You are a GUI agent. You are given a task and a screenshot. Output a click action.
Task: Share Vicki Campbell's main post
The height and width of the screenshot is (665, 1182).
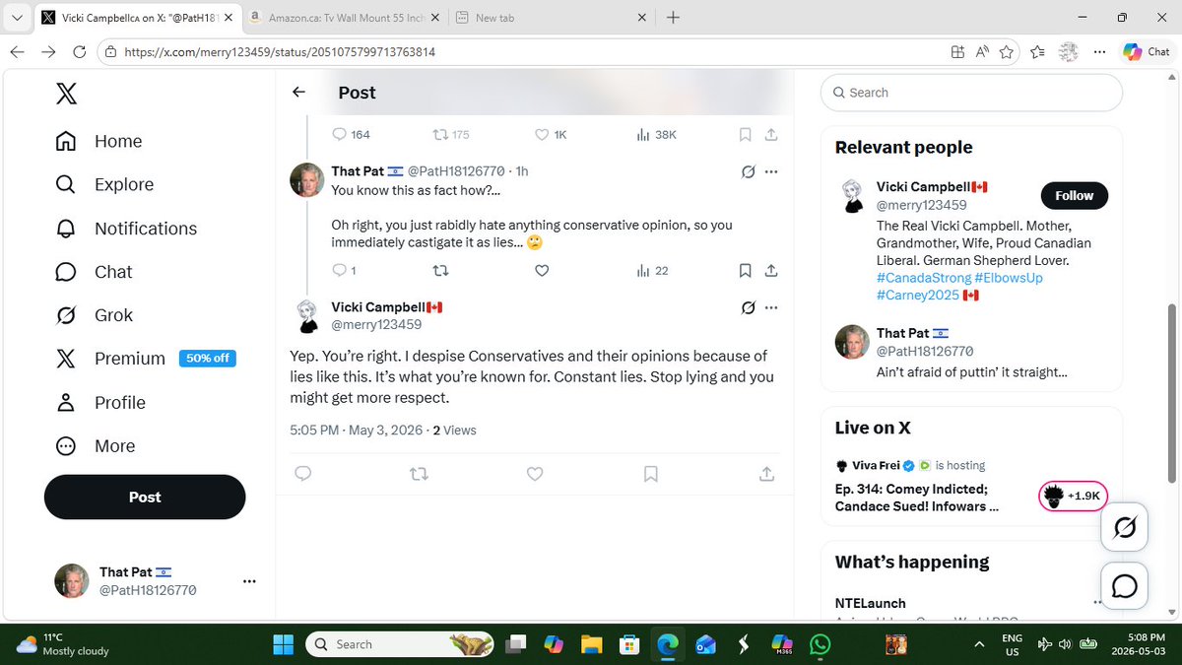point(766,474)
